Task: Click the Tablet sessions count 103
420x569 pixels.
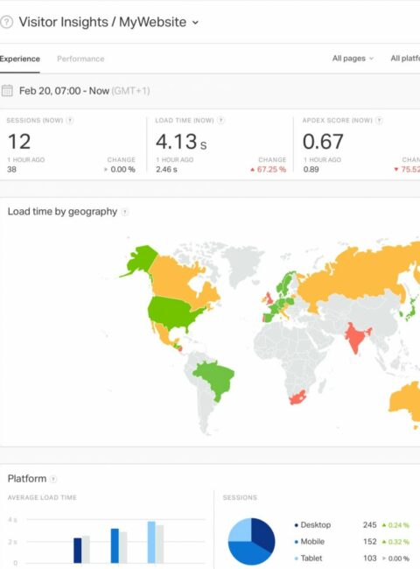Action: (x=369, y=558)
